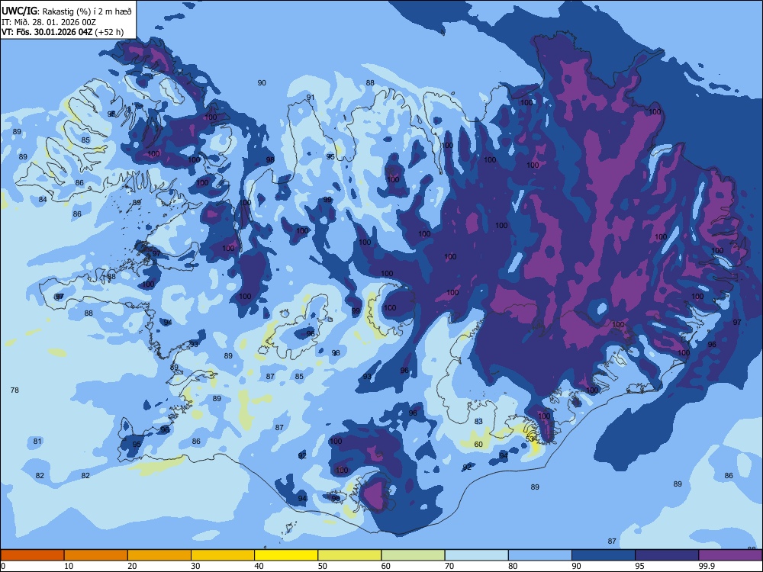Choose the 30–40 golden legend swatch

click(x=223, y=555)
